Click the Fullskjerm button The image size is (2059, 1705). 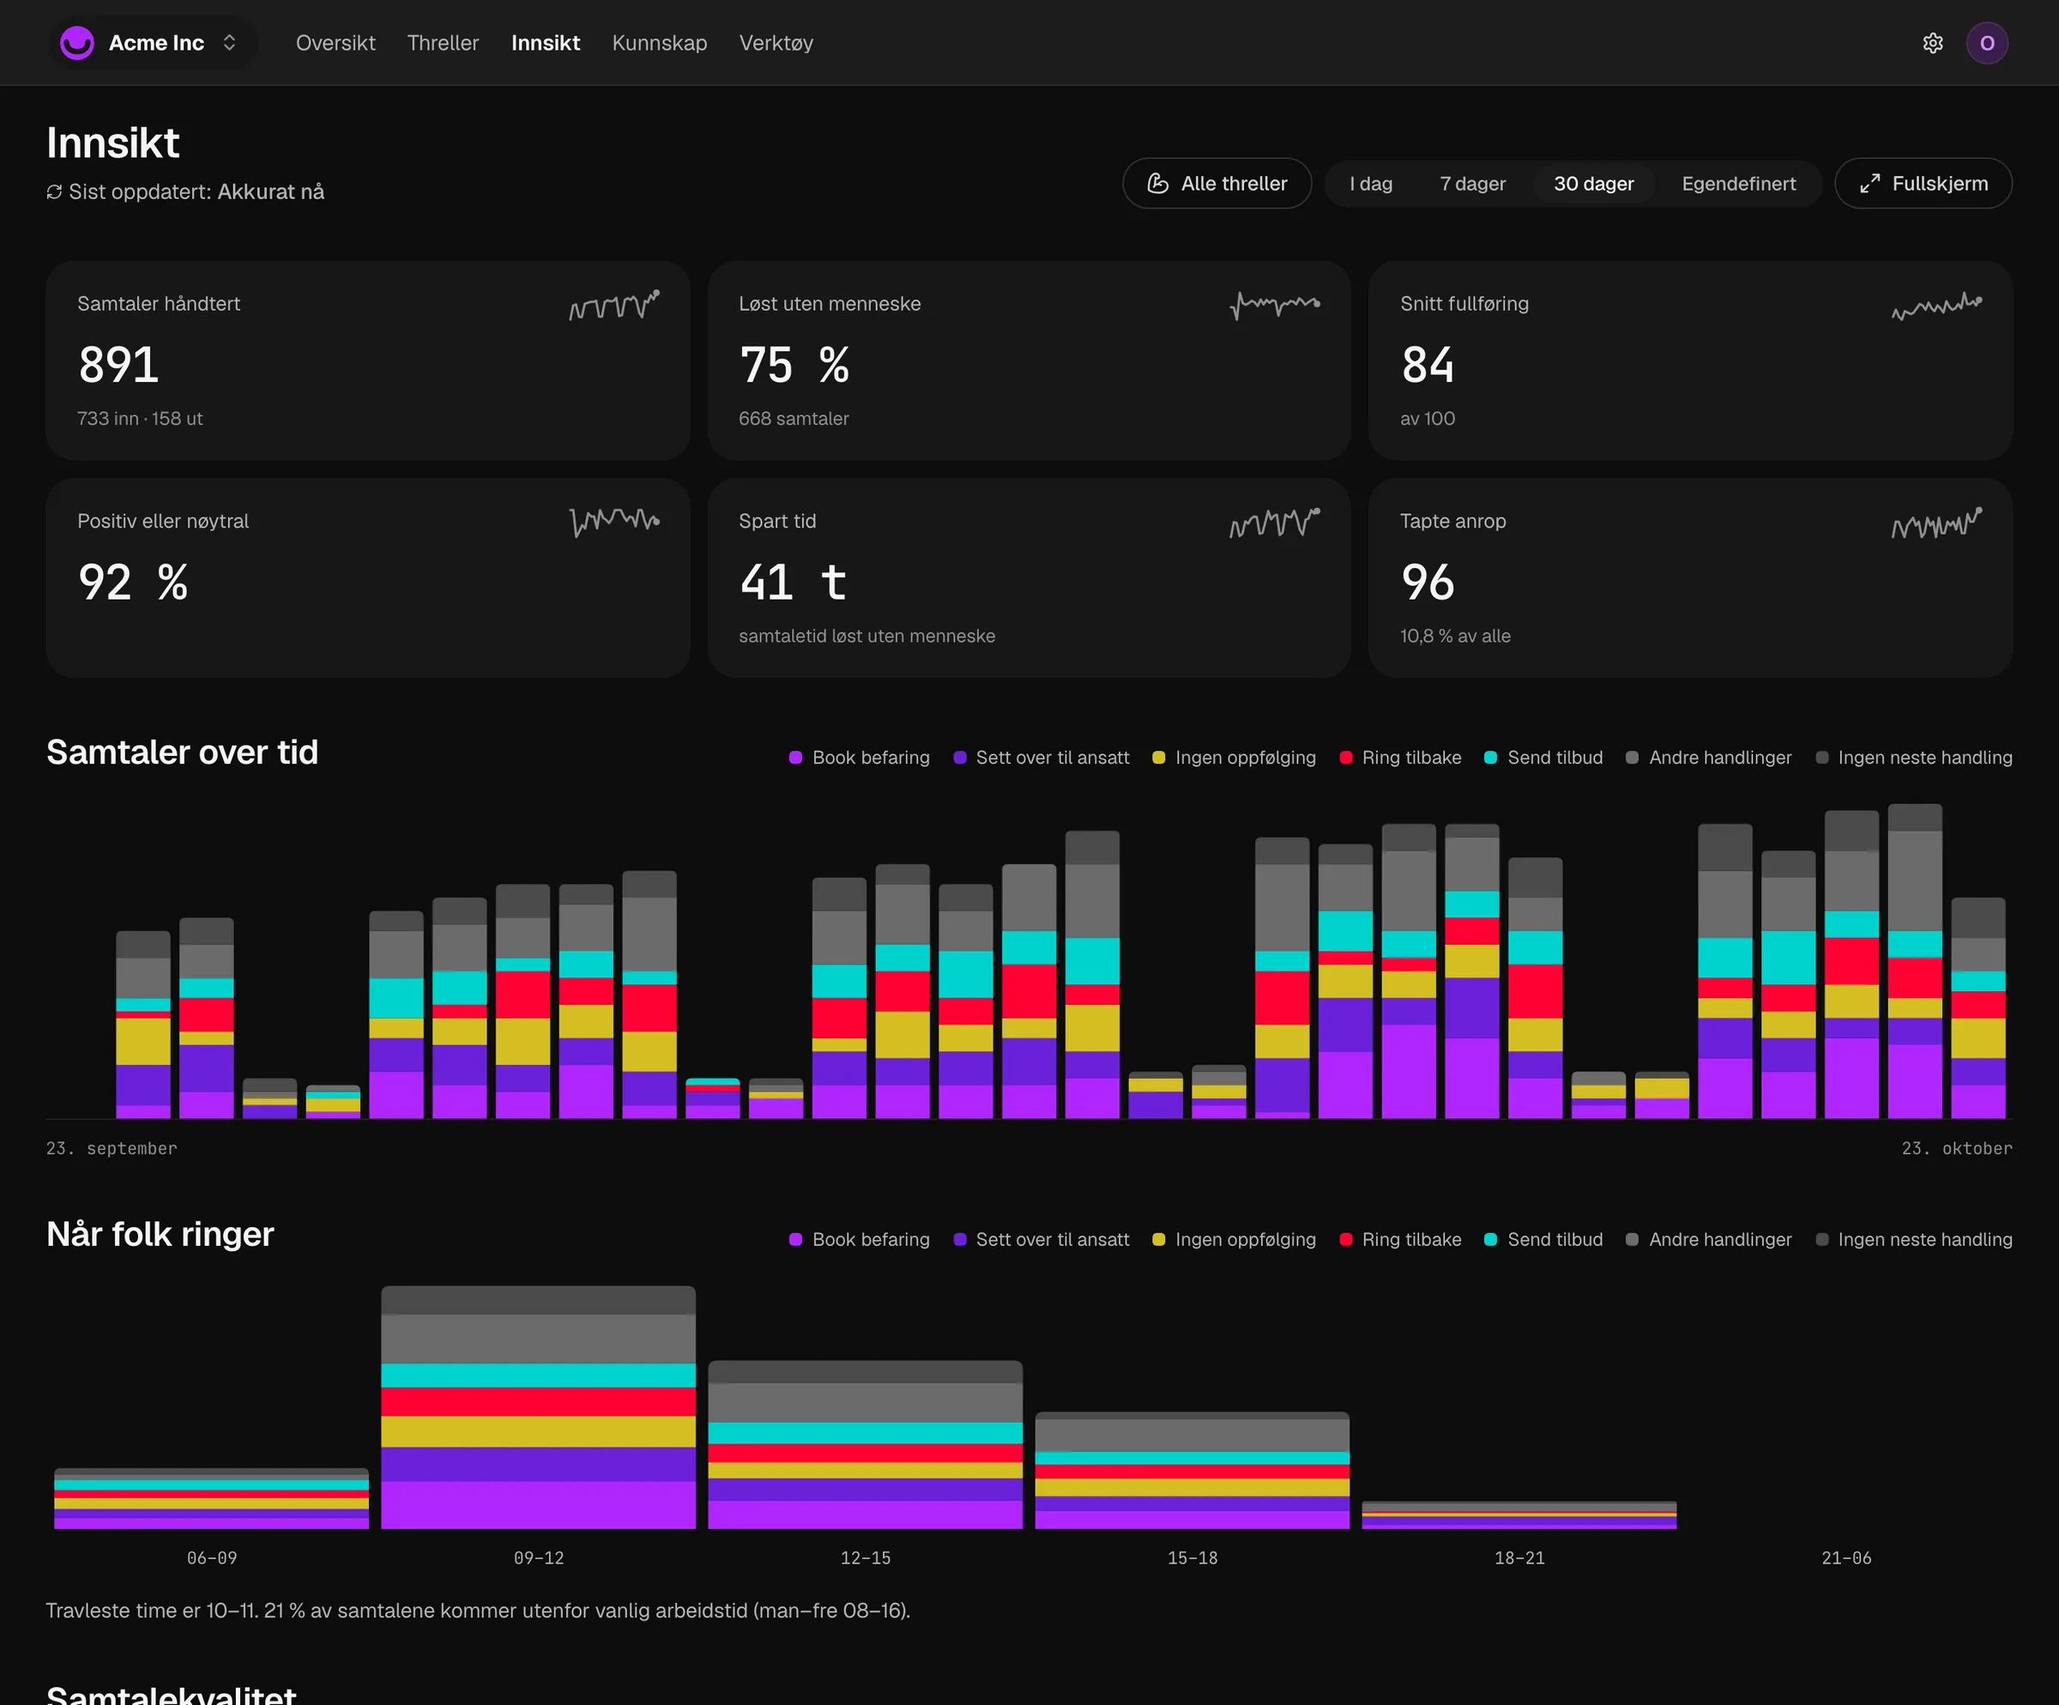(x=1923, y=184)
